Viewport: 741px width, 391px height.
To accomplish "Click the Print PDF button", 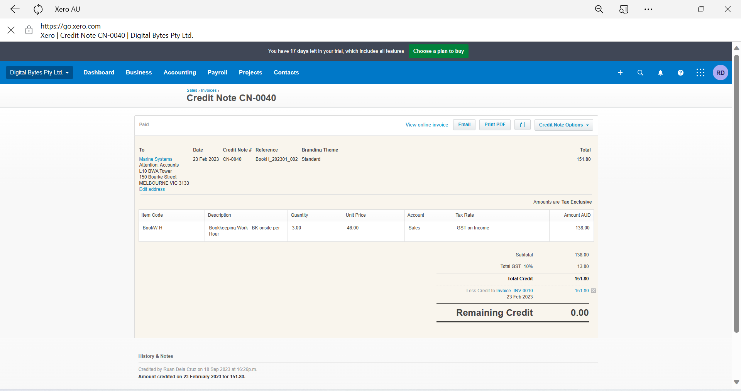I will click(495, 125).
